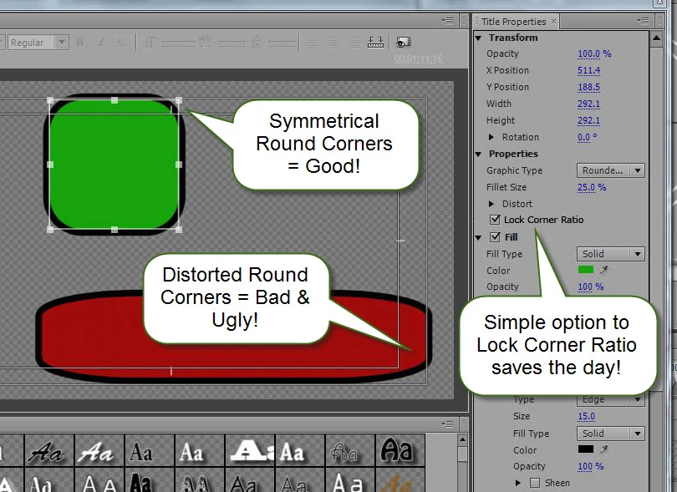Enable the Sheen checkbox
The image size is (677, 492).
click(535, 483)
